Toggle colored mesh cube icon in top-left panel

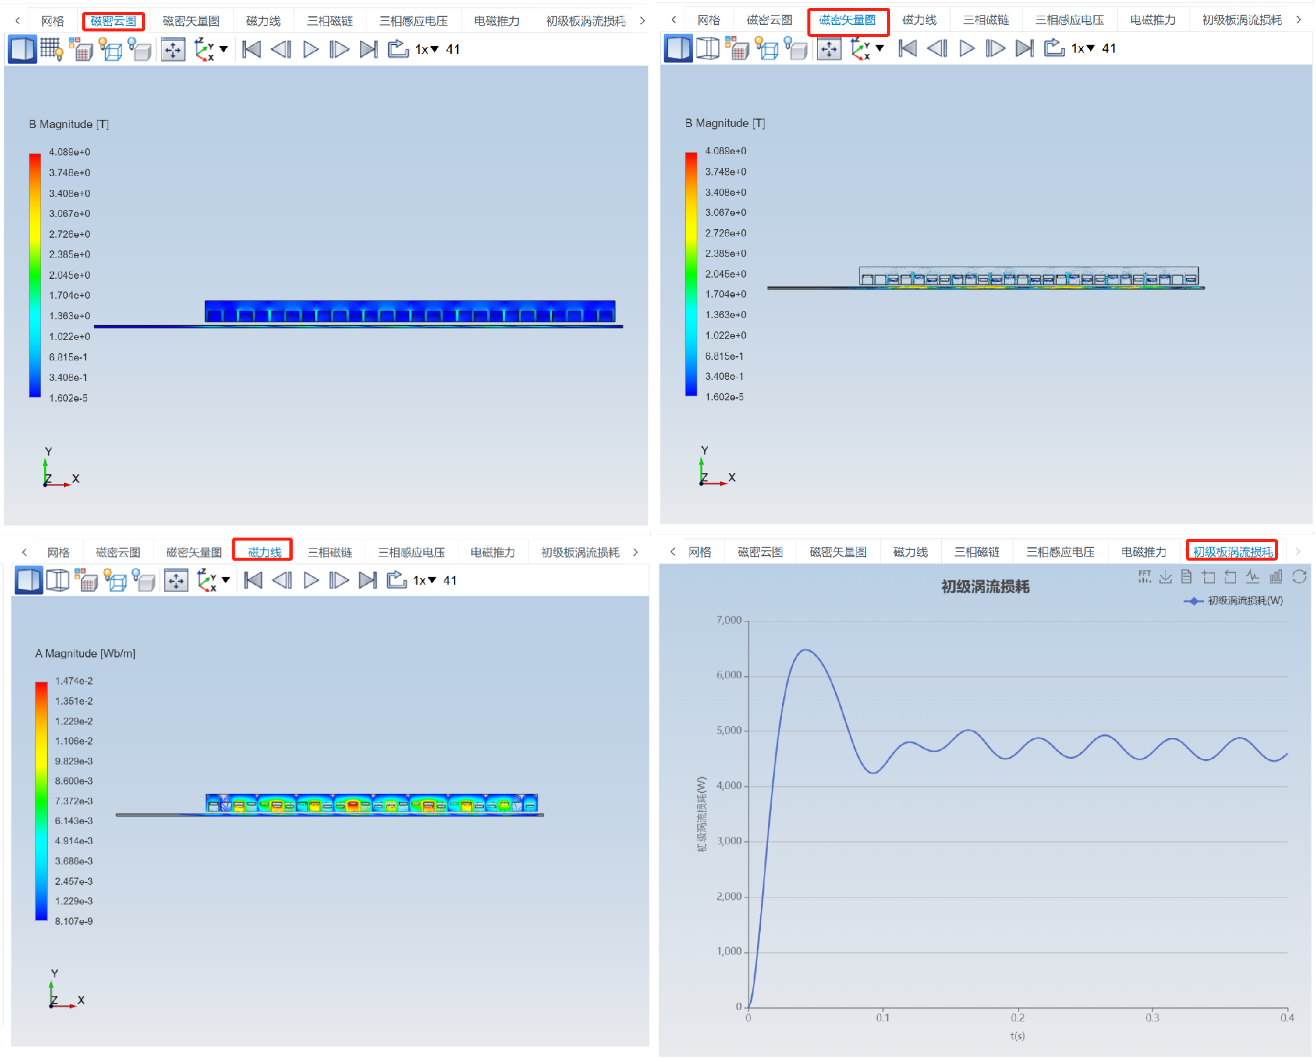(x=81, y=49)
